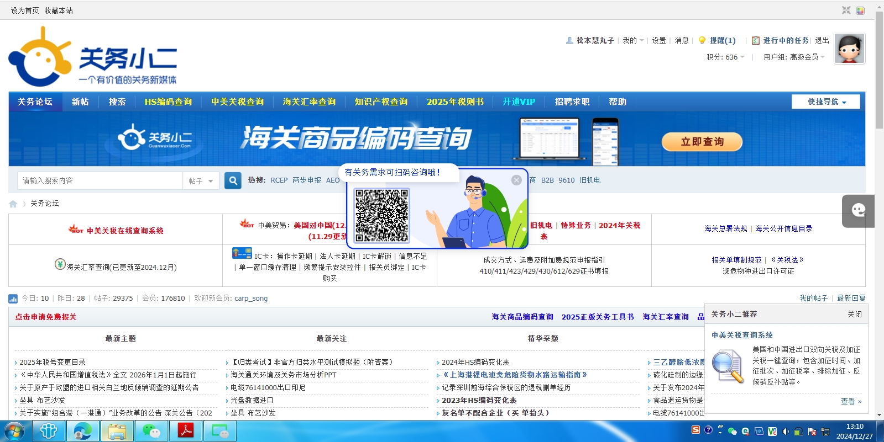This screenshot has width=884, height=442.
Task: Open post 2024年HS编码变化表
Action: pos(475,362)
